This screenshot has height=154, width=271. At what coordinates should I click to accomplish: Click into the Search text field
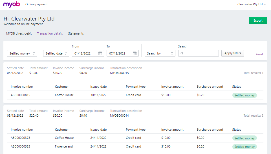point(201,53)
